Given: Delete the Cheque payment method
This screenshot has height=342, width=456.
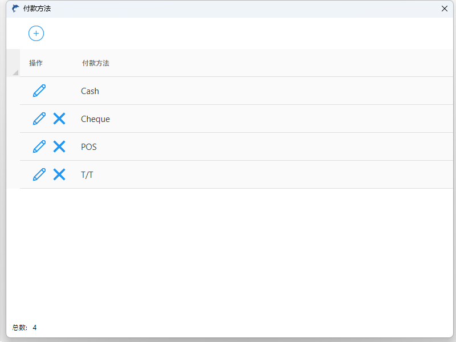Looking at the screenshot, I should [x=59, y=119].
